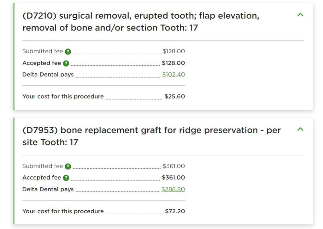
Task: Click the bold $361.00 accepted fee amount
Action: click(173, 178)
